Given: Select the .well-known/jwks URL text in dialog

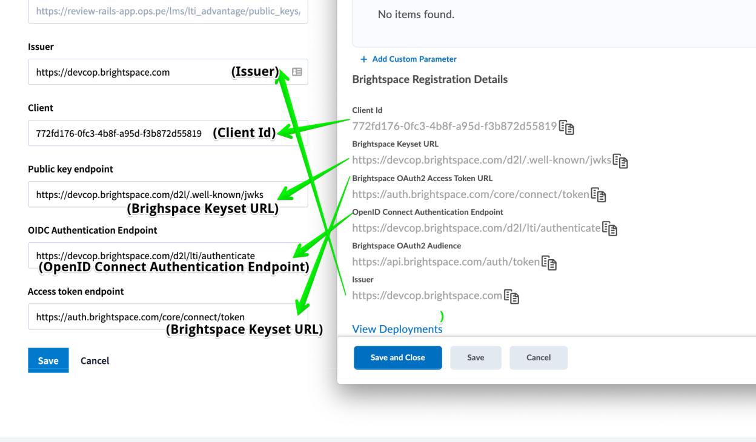Looking at the screenshot, I should tap(482, 160).
